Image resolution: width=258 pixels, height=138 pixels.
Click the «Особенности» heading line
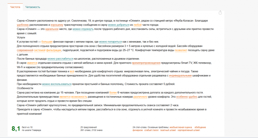coord(25,88)
